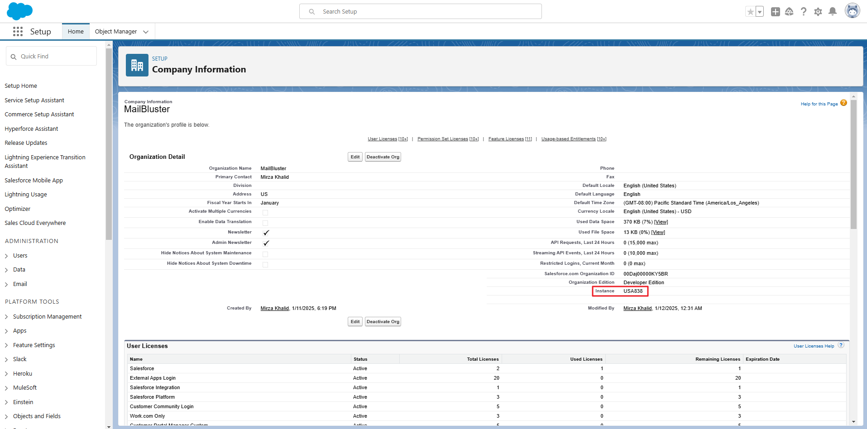Screen dimensions: 867x429
Task: Expand the Object Manager tab dropdown
Action: (146, 32)
